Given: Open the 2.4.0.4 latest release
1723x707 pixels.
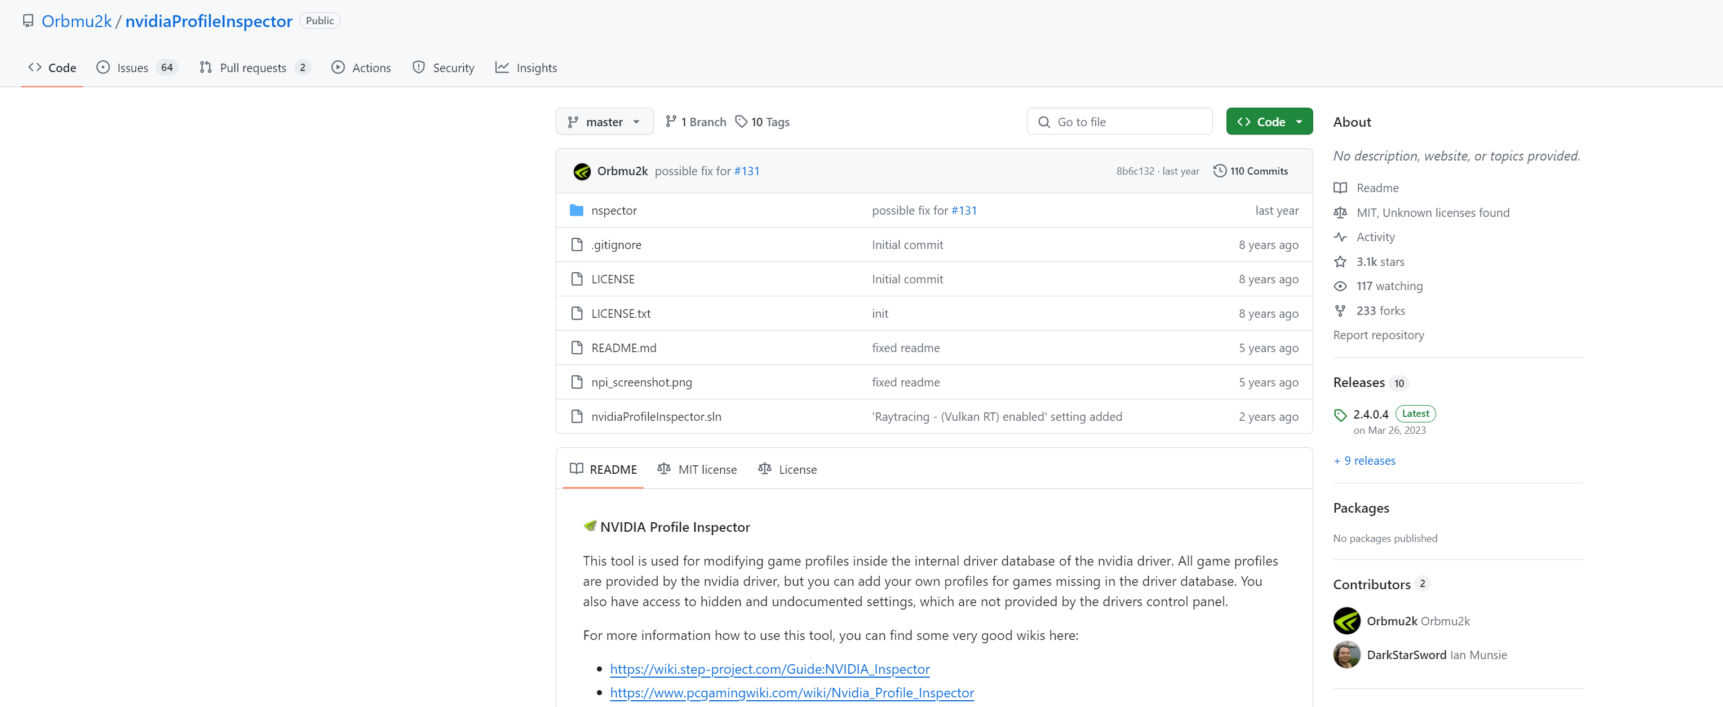Looking at the screenshot, I should pos(1371,414).
